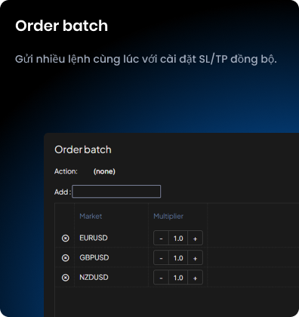Click the EURUSD multiplier value 1.0
The image size is (299, 317).
178,238
